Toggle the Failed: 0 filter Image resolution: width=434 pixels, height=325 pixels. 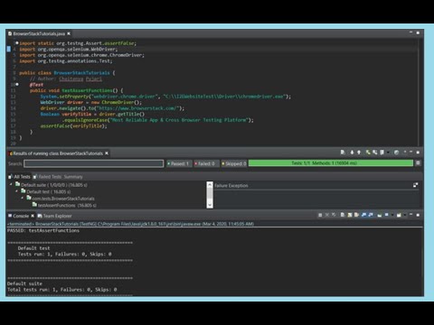(206, 163)
